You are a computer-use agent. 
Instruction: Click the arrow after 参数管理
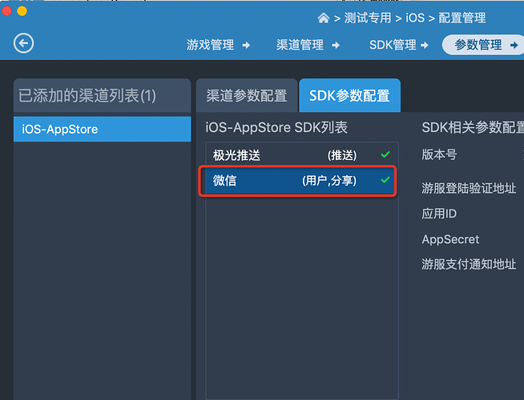(x=514, y=45)
